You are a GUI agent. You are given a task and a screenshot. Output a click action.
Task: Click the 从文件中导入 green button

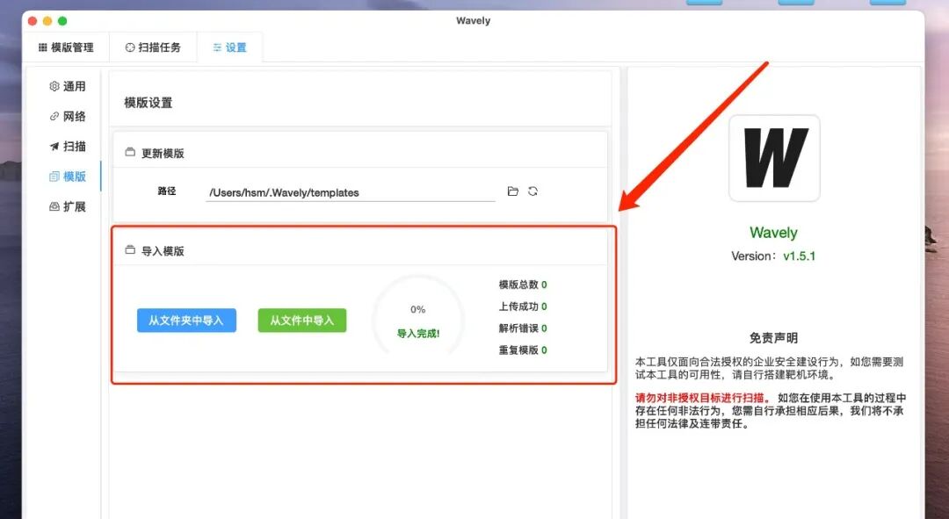coord(302,321)
